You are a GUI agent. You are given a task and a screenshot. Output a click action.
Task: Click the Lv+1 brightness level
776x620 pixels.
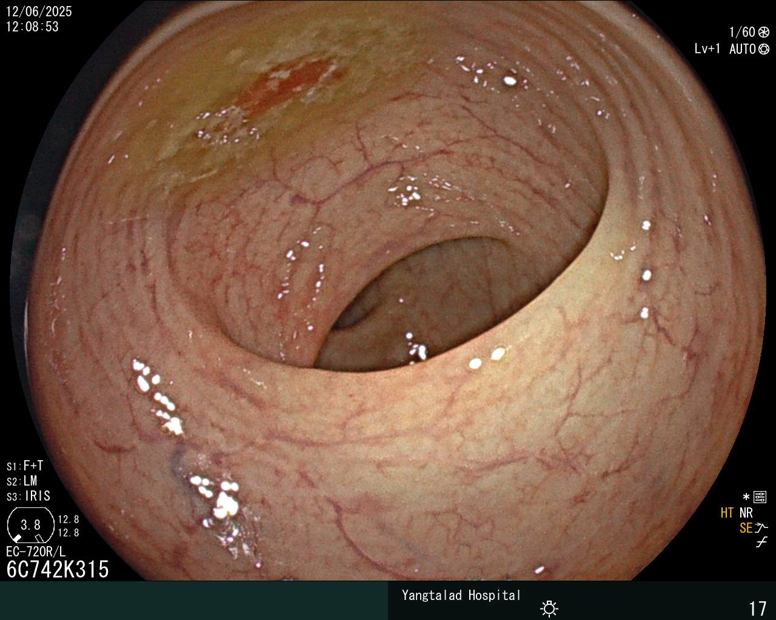coord(707,48)
